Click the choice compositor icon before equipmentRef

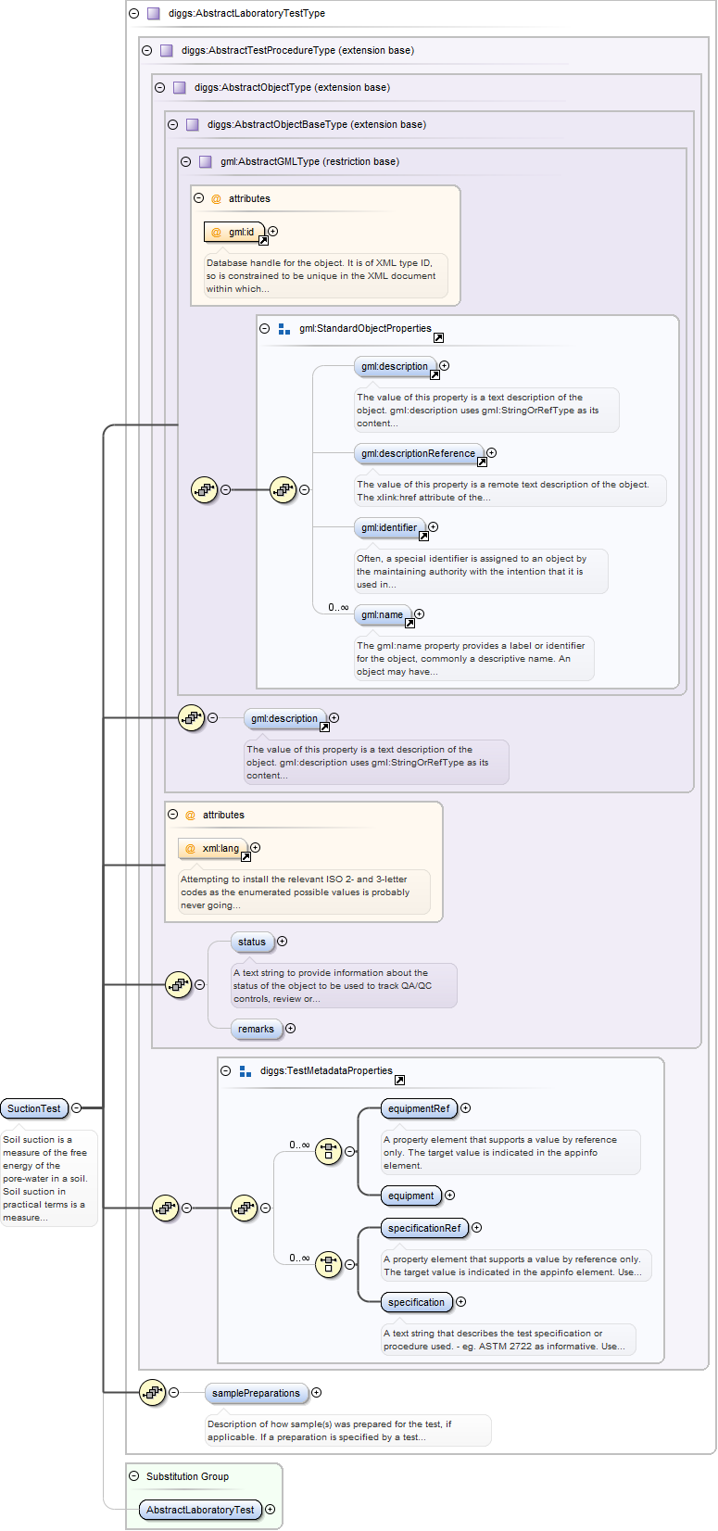(x=328, y=1152)
